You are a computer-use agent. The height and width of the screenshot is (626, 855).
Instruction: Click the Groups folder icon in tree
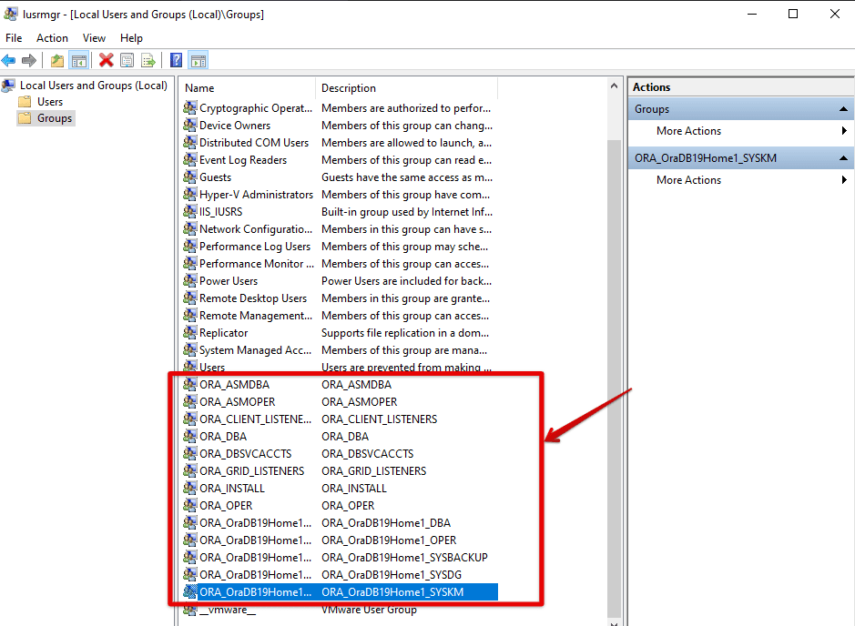pyautogui.click(x=25, y=117)
